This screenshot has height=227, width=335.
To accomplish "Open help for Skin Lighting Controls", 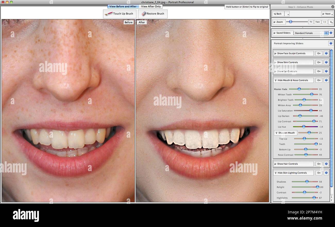I will tap(326, 173).
